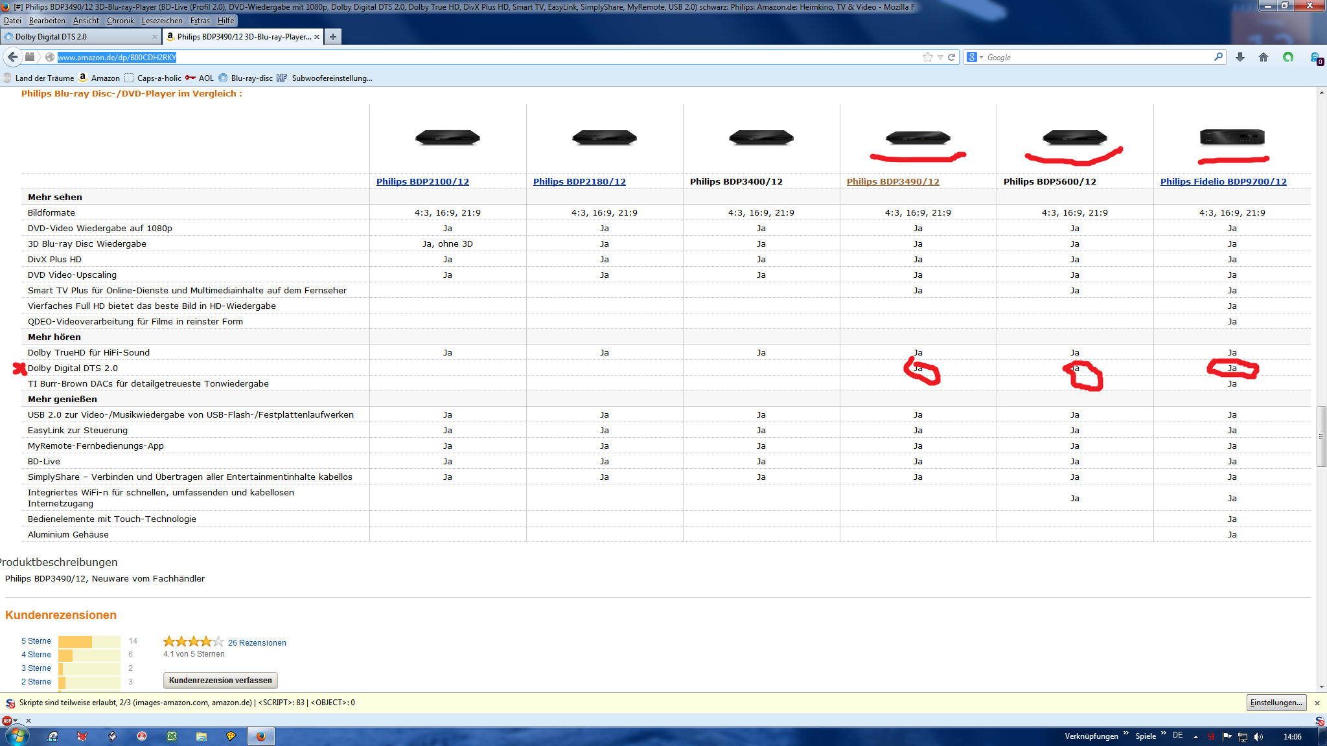The width and height of the screenshot is (1327, 746).
Task: Reload the page with refresh icon
Action: pos(952,57)
